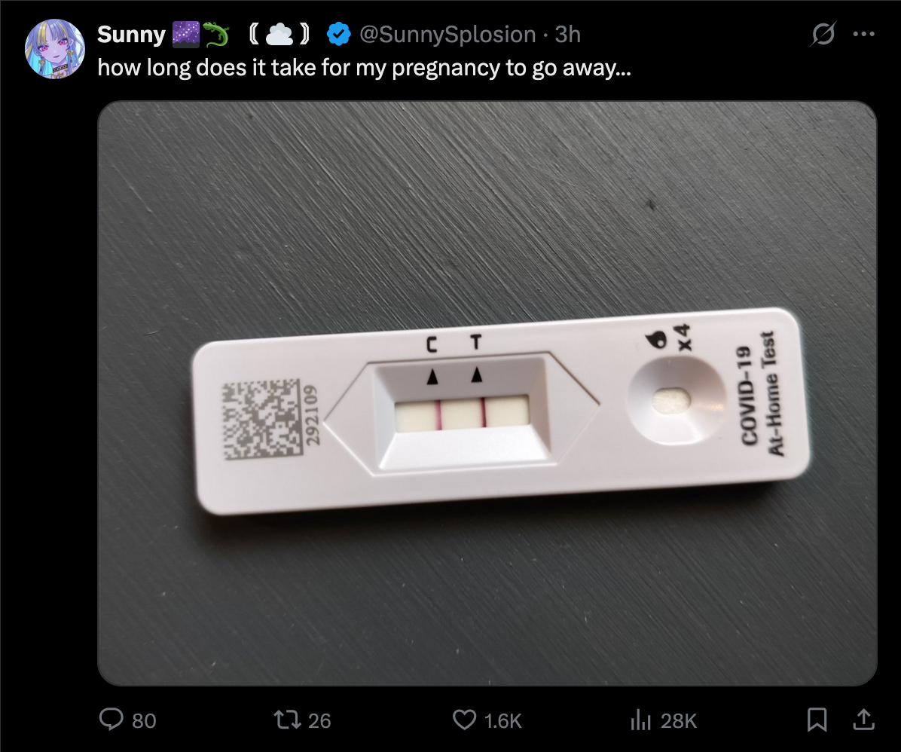Click the 26 reposts count
The width and height of the screenshot is (901, 752).
[319, 721]
